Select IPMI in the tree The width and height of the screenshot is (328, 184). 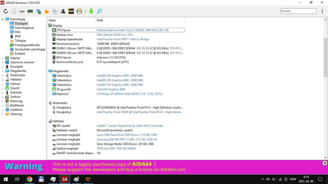(18, 36)
